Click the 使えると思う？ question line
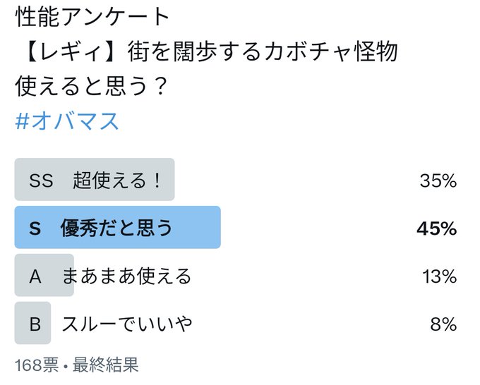Viewport: 480px width, 385px height. coord(91,86)
